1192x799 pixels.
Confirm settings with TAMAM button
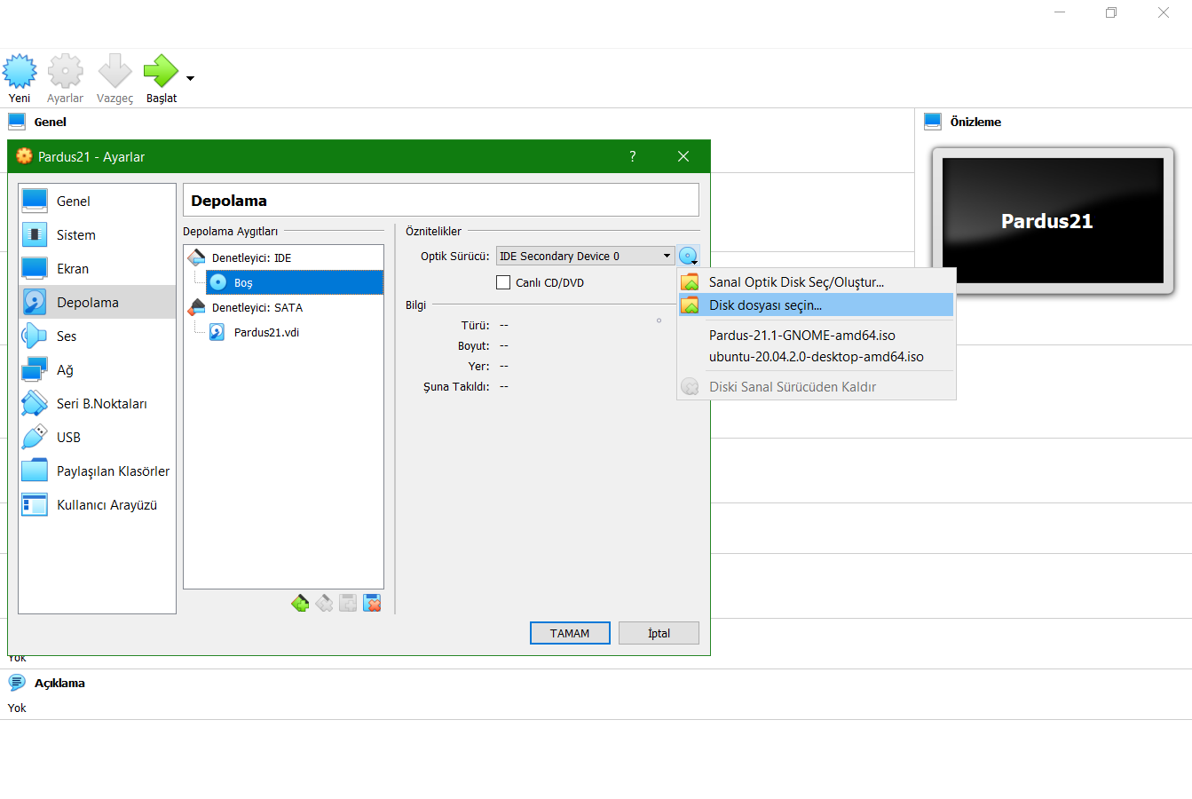click(x=570, y=633)
